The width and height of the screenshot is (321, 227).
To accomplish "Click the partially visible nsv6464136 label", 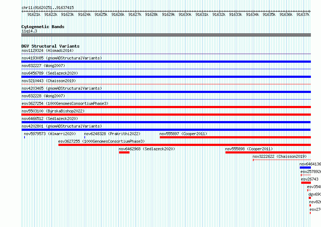I will (x=310, y=164).
